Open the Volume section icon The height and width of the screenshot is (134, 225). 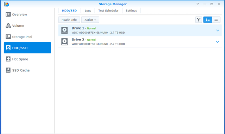[x=8, y=26]
